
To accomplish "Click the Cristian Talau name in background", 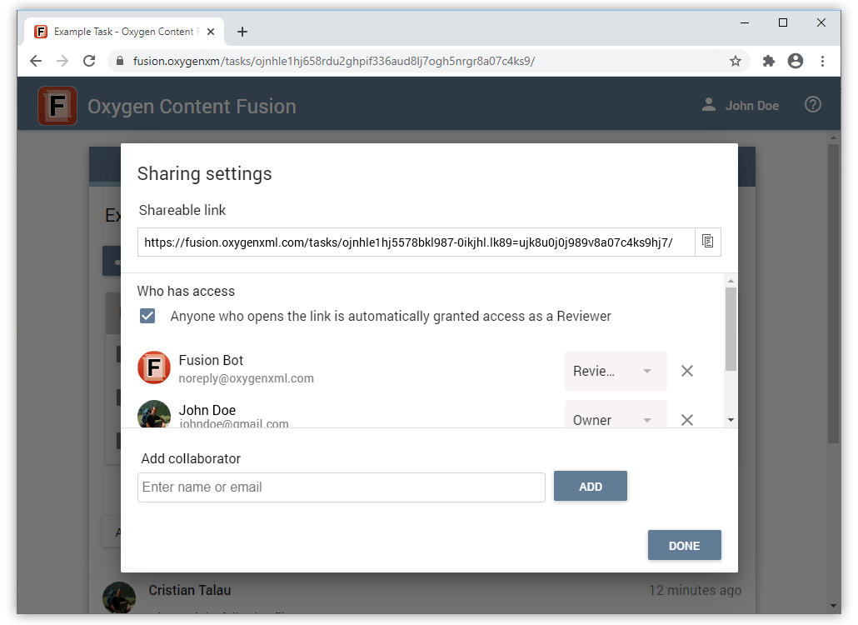I will click(x=190, y=591).
